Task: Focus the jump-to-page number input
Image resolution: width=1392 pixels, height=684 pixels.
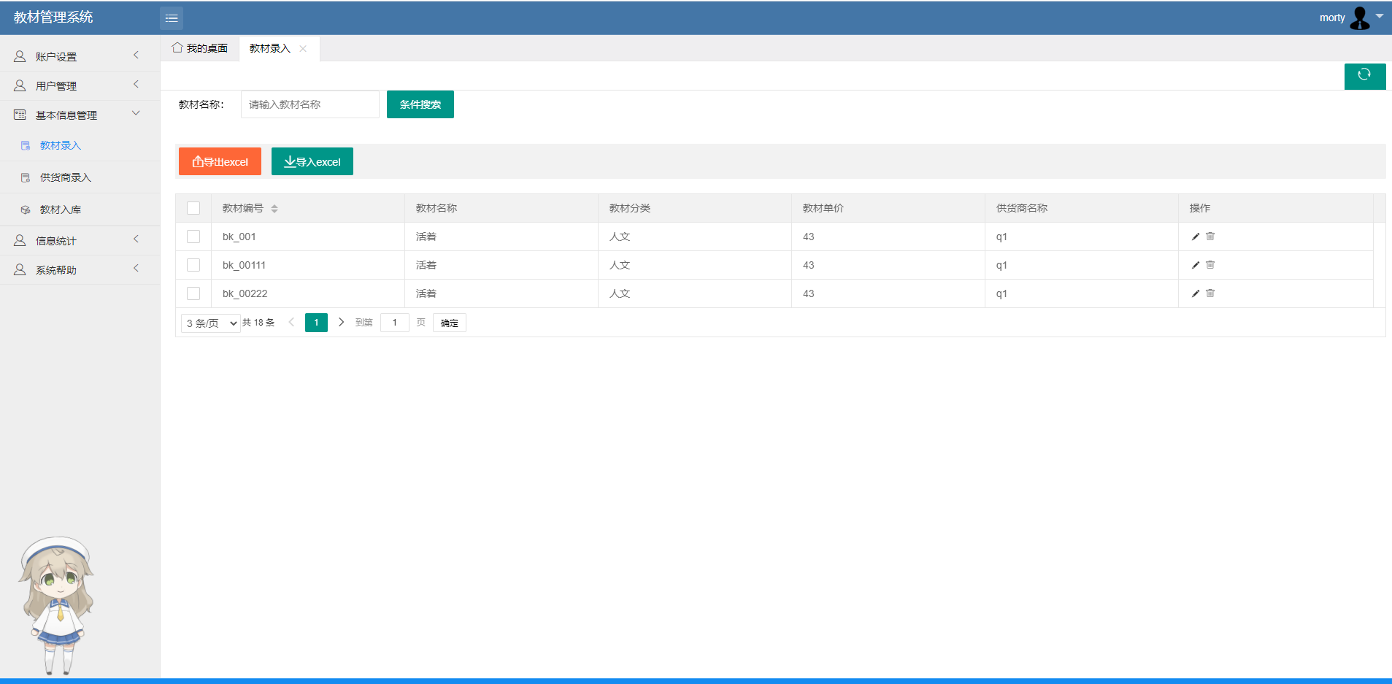Action: click(395, 323)
